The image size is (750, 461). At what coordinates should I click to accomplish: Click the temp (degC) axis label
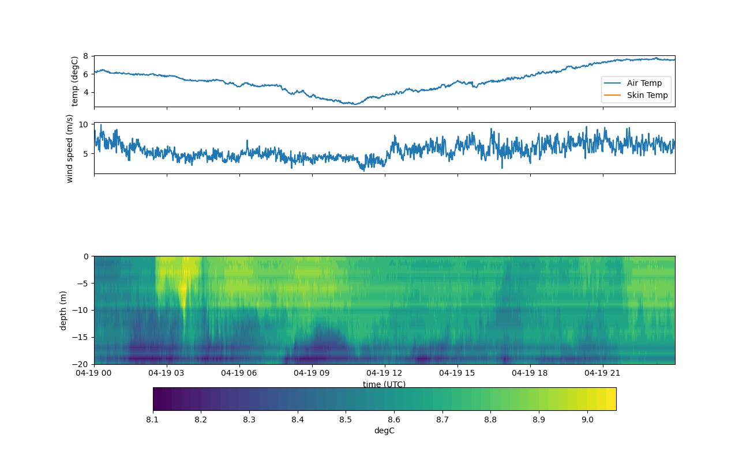click(74, 81)
